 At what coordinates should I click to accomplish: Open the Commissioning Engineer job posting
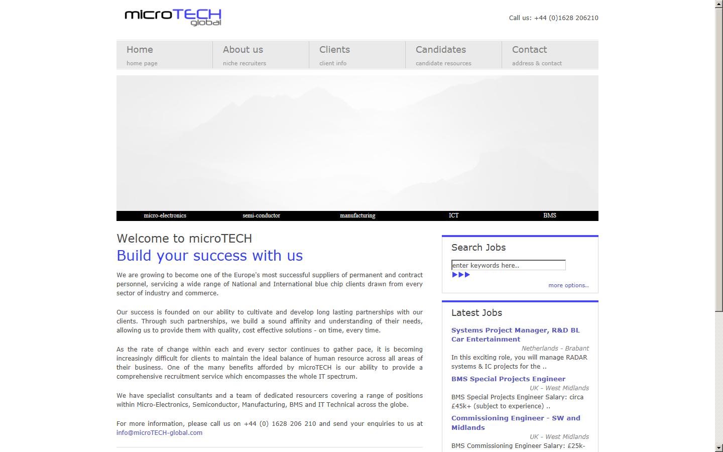tap(516, 422)
